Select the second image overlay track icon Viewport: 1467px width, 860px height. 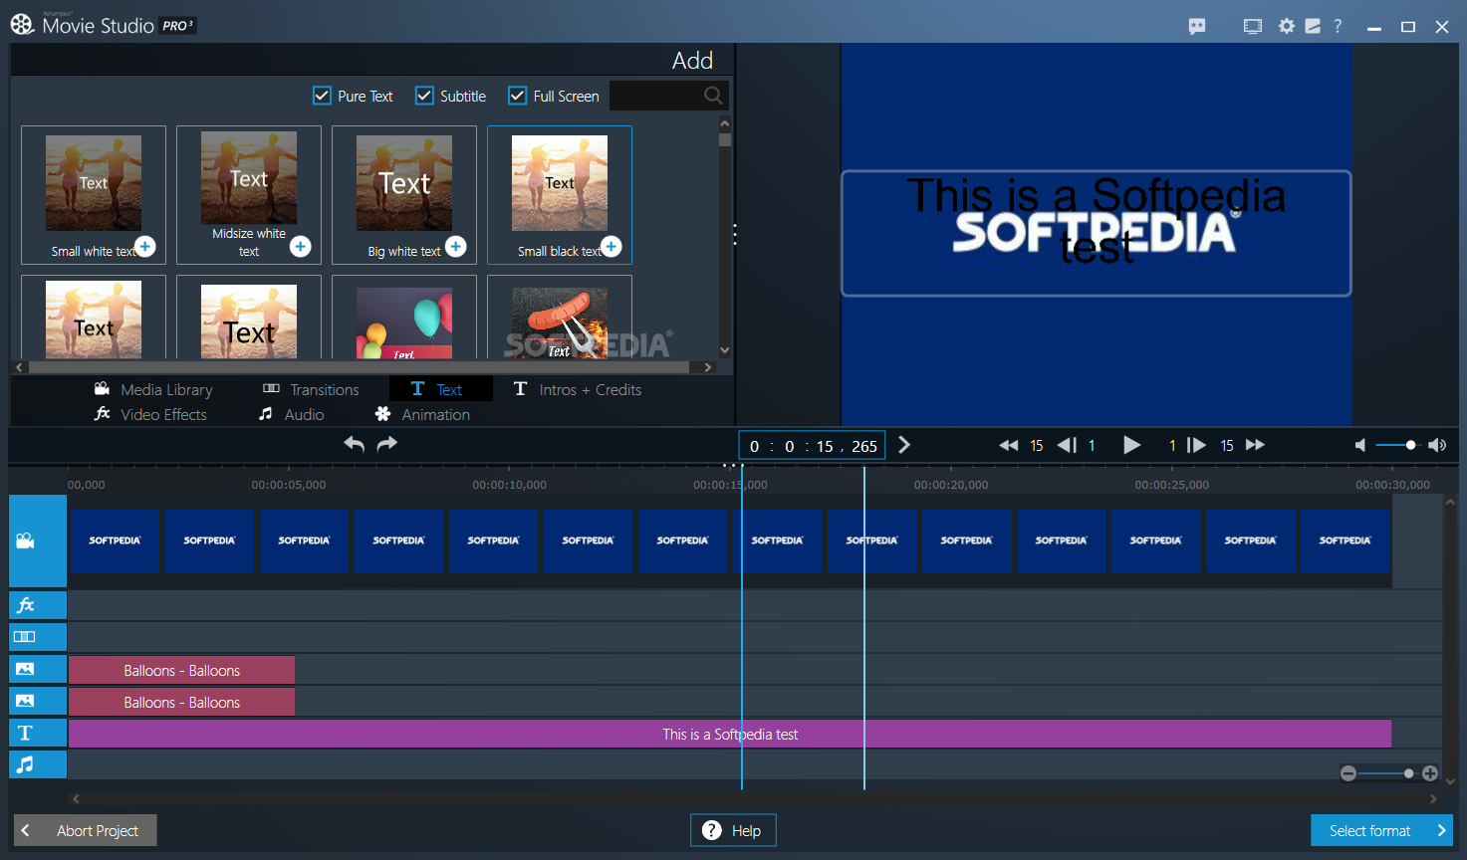38,701
